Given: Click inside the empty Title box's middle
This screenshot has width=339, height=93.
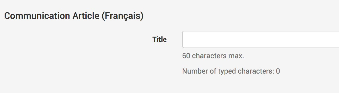Looking at the screenshot, I should [261, 39].
